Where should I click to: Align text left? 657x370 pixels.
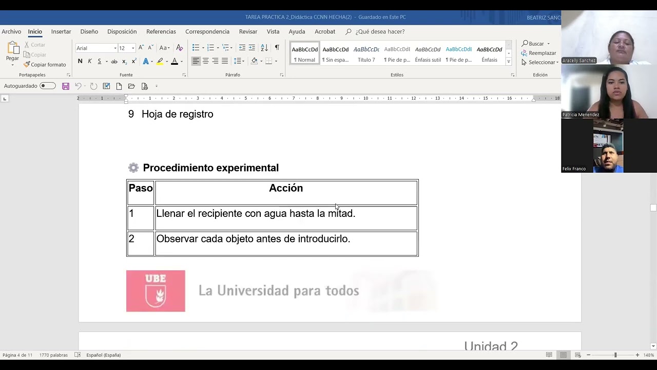click(x=196, y=61)
